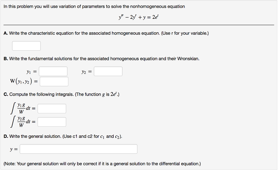Click the characteristic equation input box
Image resolution: width=279 pixels, height=170 pixels.
coord(26,46)
